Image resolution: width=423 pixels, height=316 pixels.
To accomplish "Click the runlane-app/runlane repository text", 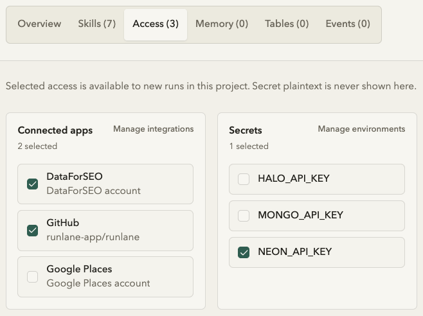I will tap(93, 237).
